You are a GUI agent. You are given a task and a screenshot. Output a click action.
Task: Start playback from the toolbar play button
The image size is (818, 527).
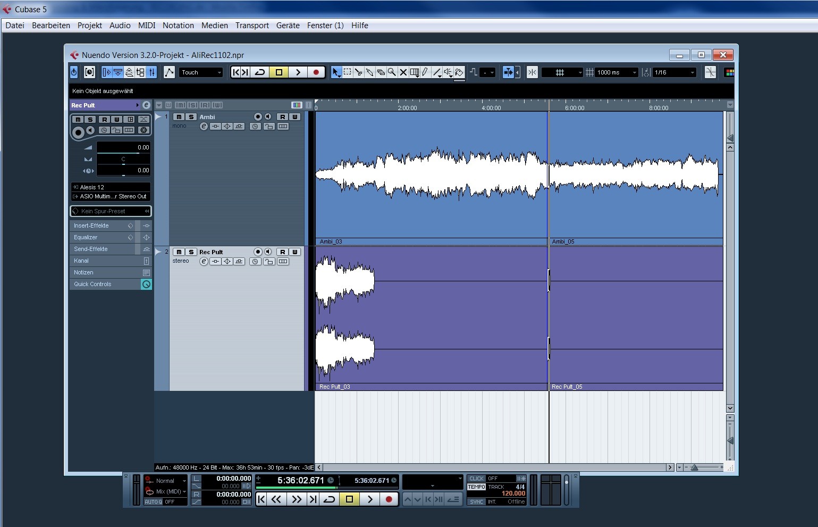[x=298, y=72]
